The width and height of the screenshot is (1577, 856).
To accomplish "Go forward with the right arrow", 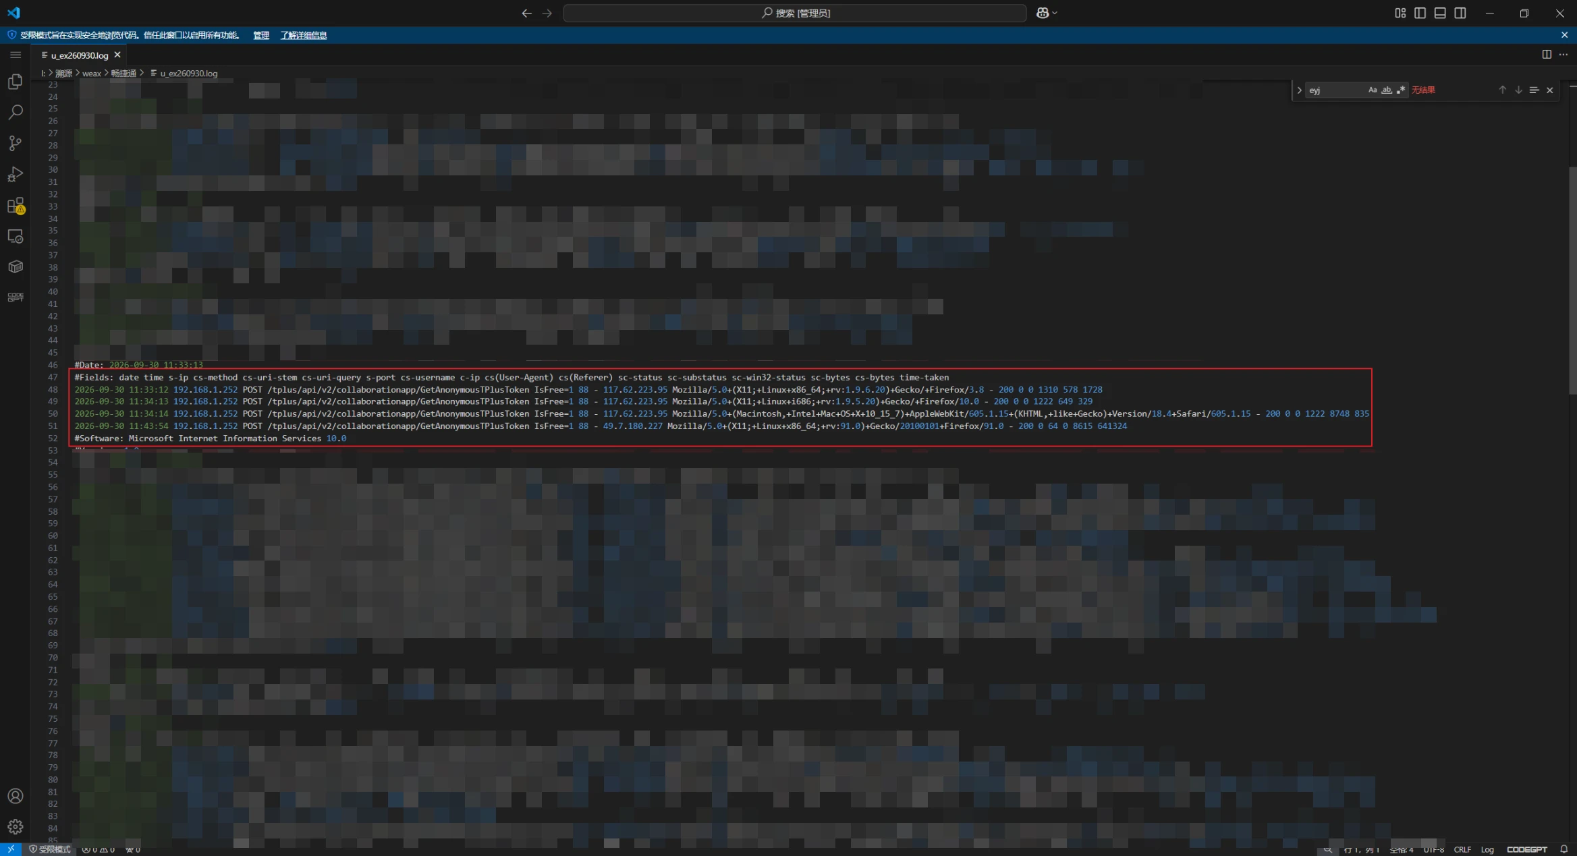I will click(547, 13).
